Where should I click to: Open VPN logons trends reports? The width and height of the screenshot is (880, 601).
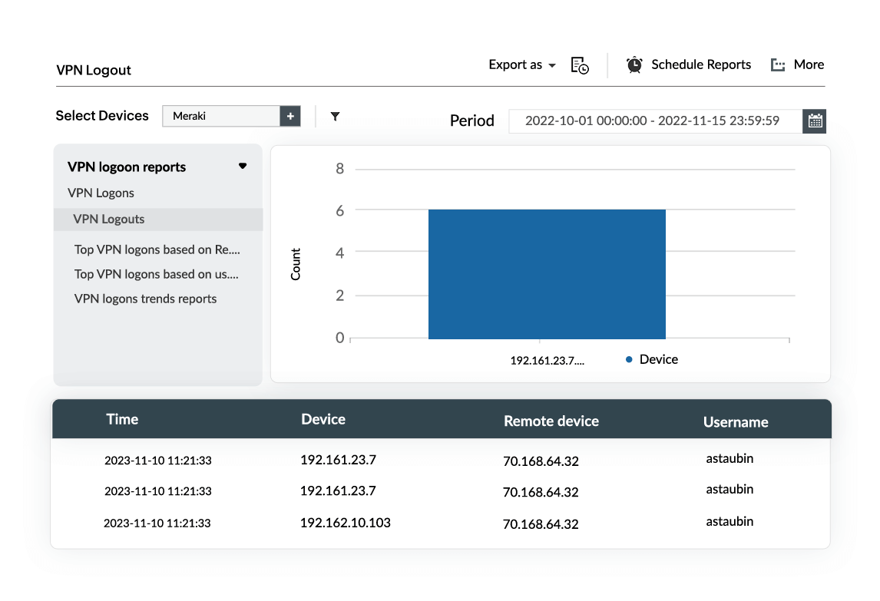tap(145, 299)
